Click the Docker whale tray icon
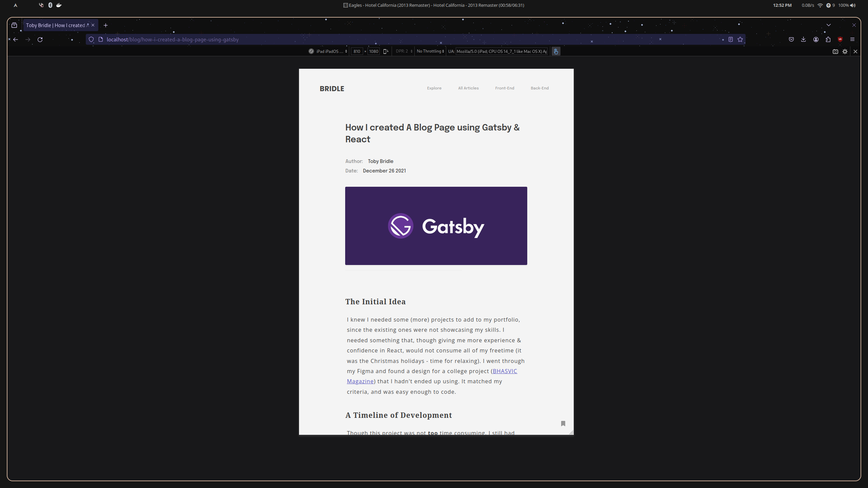 [59, 5]
